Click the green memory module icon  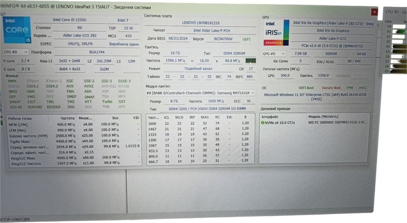251,61
